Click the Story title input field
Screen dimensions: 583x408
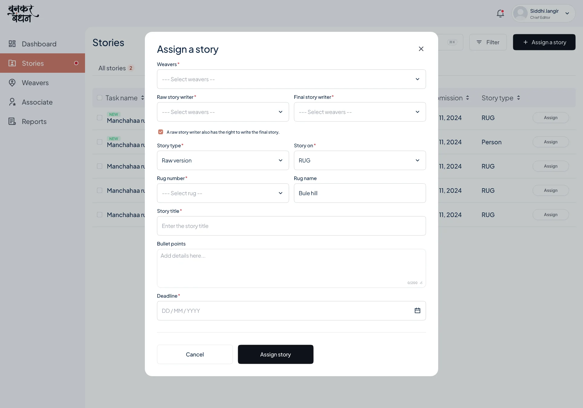(291, 226)
